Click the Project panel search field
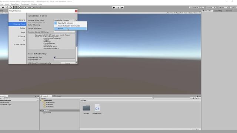The width and height of the screenshot is (237, 133). pyautogui.click(x=171, y=98)
